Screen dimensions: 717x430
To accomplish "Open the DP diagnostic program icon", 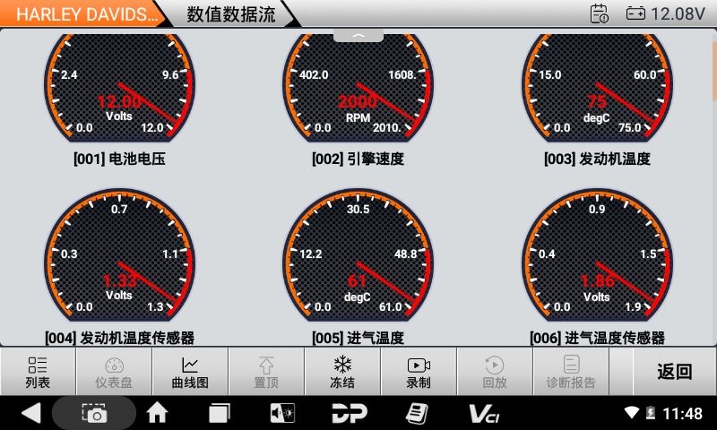I will [350, 413].
